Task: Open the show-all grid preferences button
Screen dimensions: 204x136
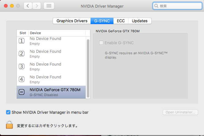Action: (x=49, y=6)
